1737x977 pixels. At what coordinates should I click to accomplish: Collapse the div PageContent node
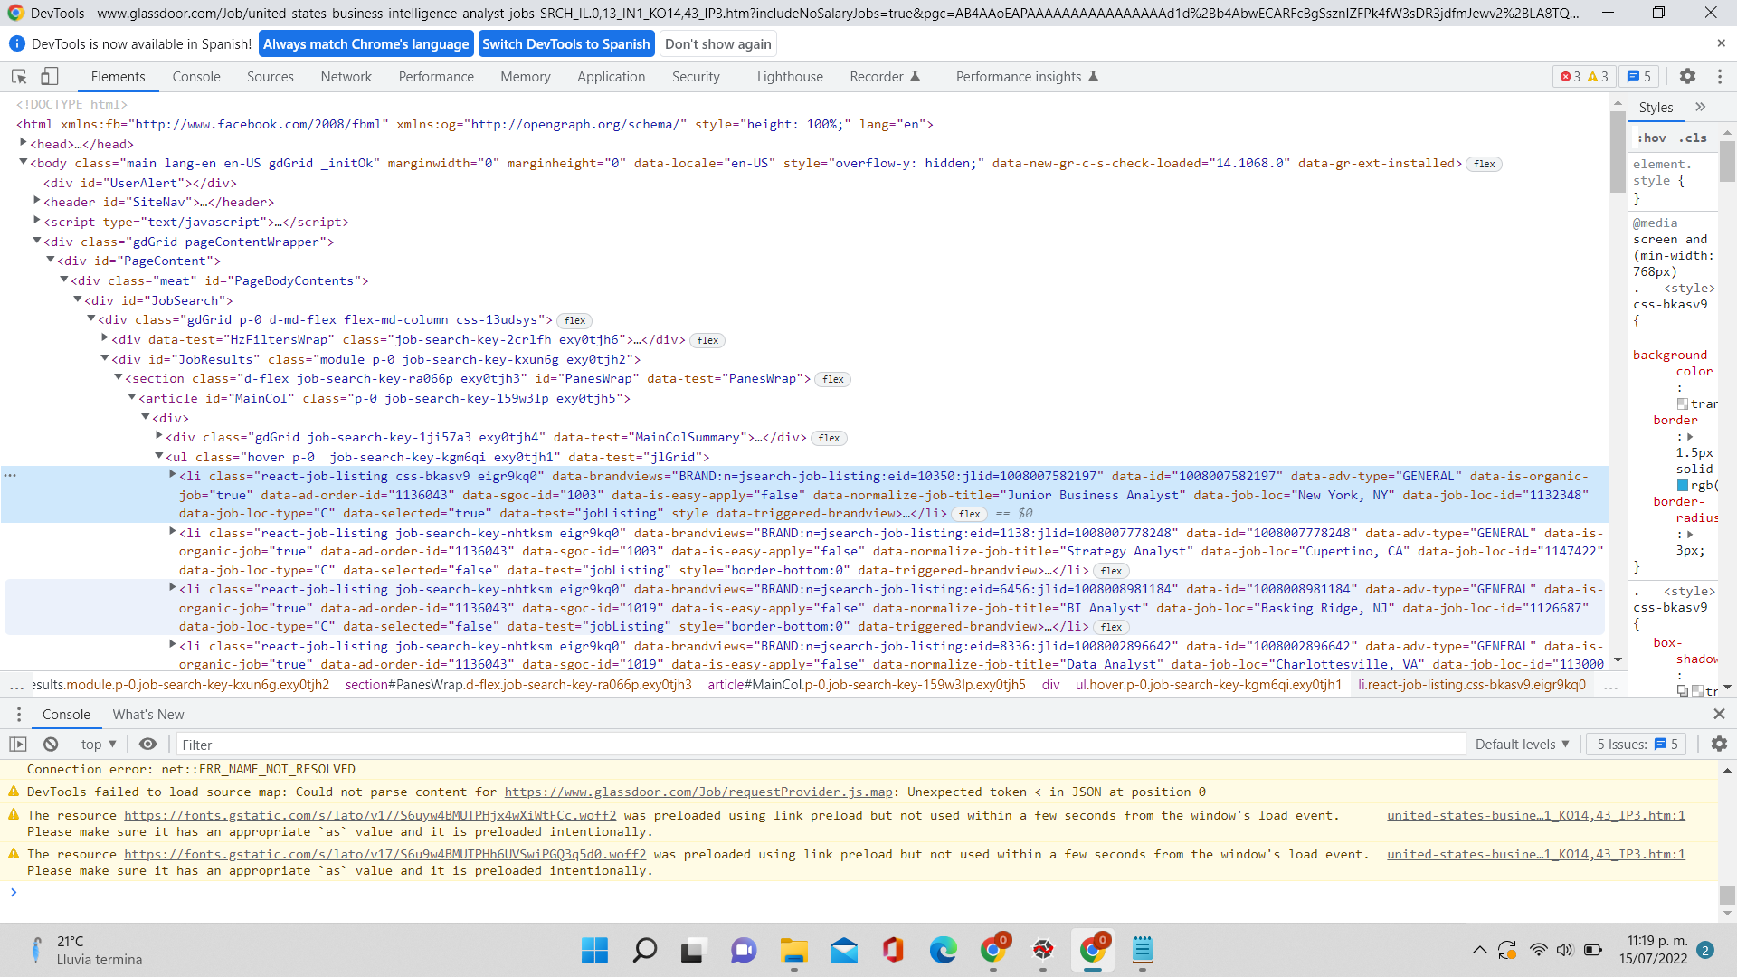pos(51,260)
